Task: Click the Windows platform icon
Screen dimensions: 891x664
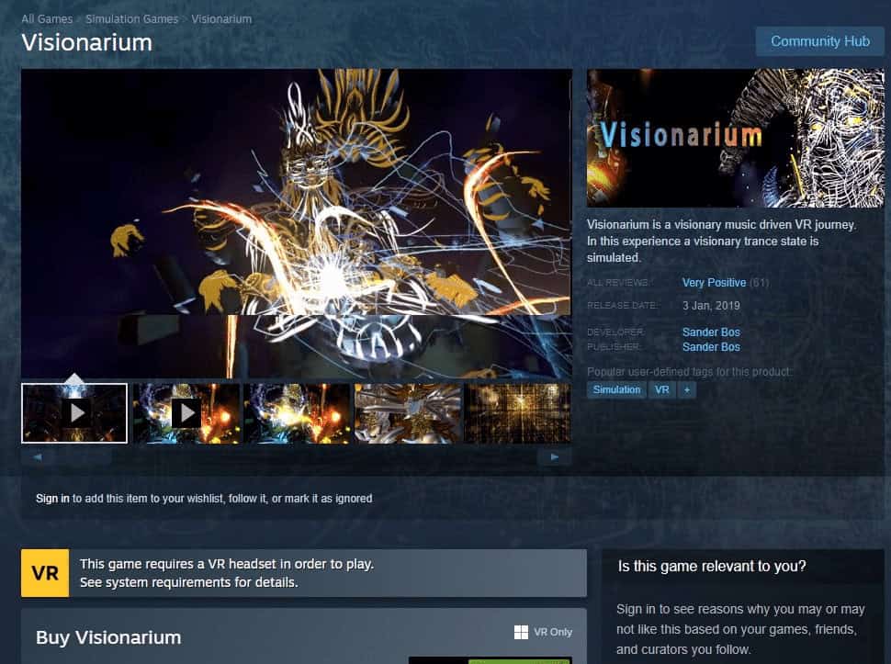Action: pos(521,632)
